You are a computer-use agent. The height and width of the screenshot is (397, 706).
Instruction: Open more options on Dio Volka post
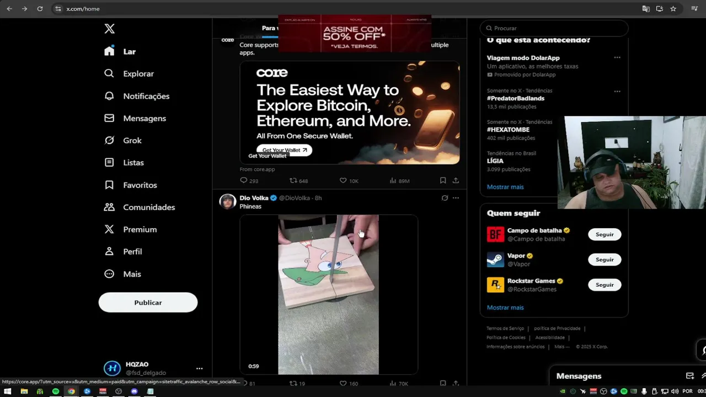point(456,198)
